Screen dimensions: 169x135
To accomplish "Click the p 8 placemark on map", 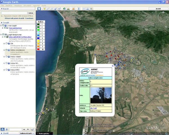I will pos(144,67).
